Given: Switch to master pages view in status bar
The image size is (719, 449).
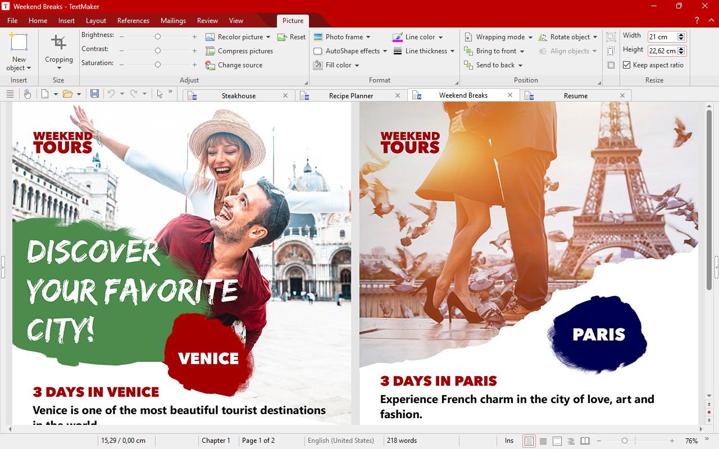Looking at the screenshot, I should click(x=557, y=441).
